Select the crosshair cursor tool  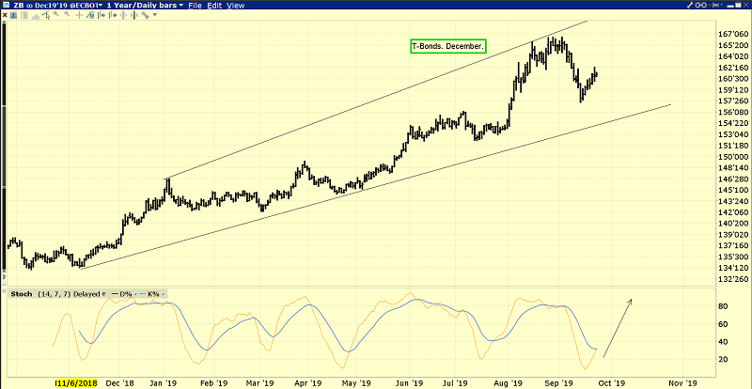tap(79, 15)
